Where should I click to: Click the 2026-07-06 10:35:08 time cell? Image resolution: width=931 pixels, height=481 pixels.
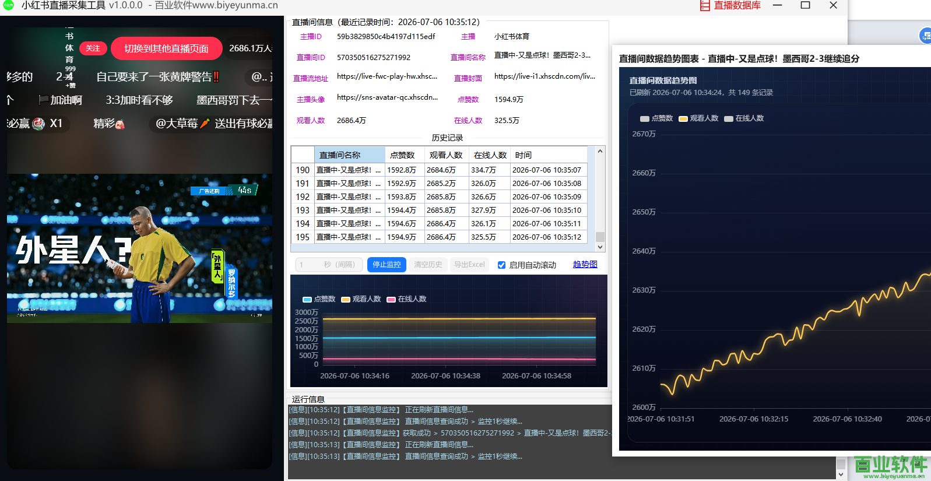click(549, 184)
